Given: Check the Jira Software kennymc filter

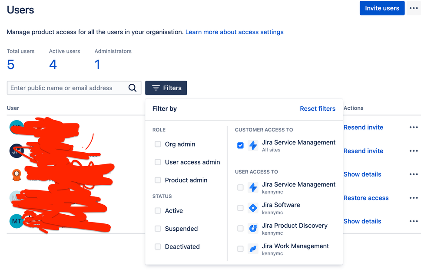Looking at the screenshot, I should coord(240,208).
